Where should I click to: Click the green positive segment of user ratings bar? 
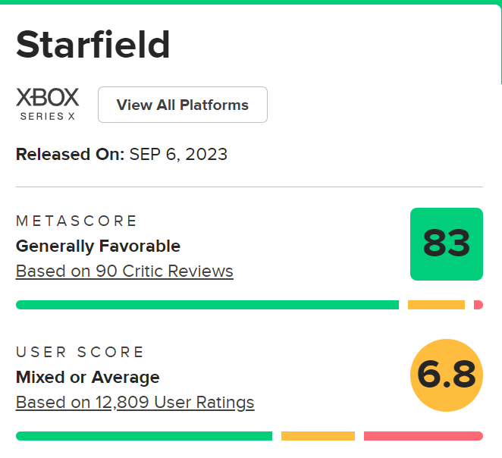144,436
